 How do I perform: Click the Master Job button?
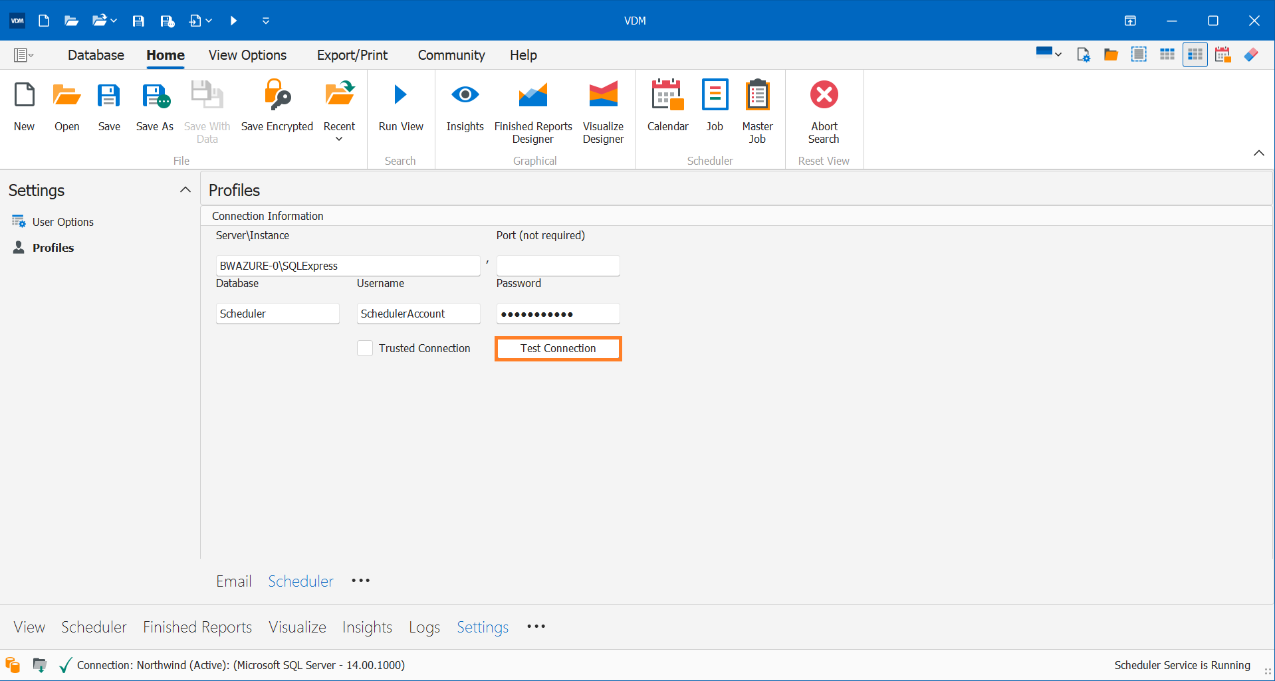757,112
